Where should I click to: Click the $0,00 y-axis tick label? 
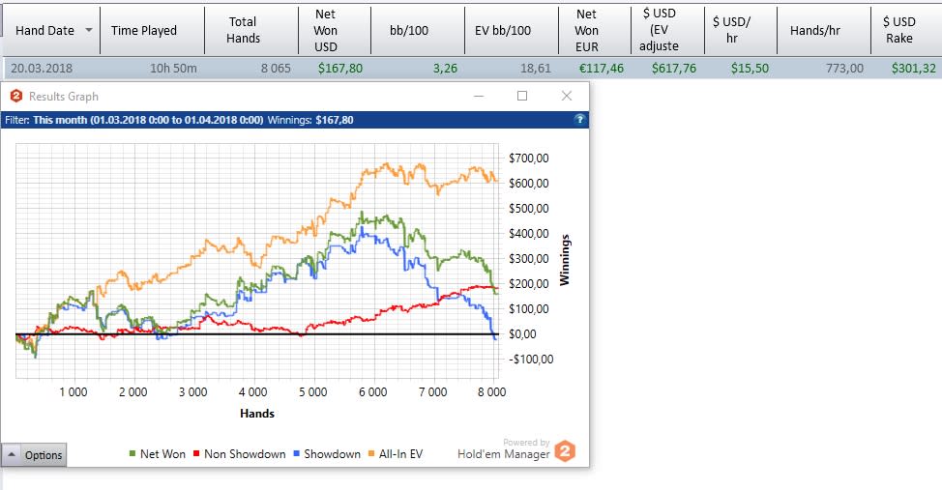pos(522,334)
